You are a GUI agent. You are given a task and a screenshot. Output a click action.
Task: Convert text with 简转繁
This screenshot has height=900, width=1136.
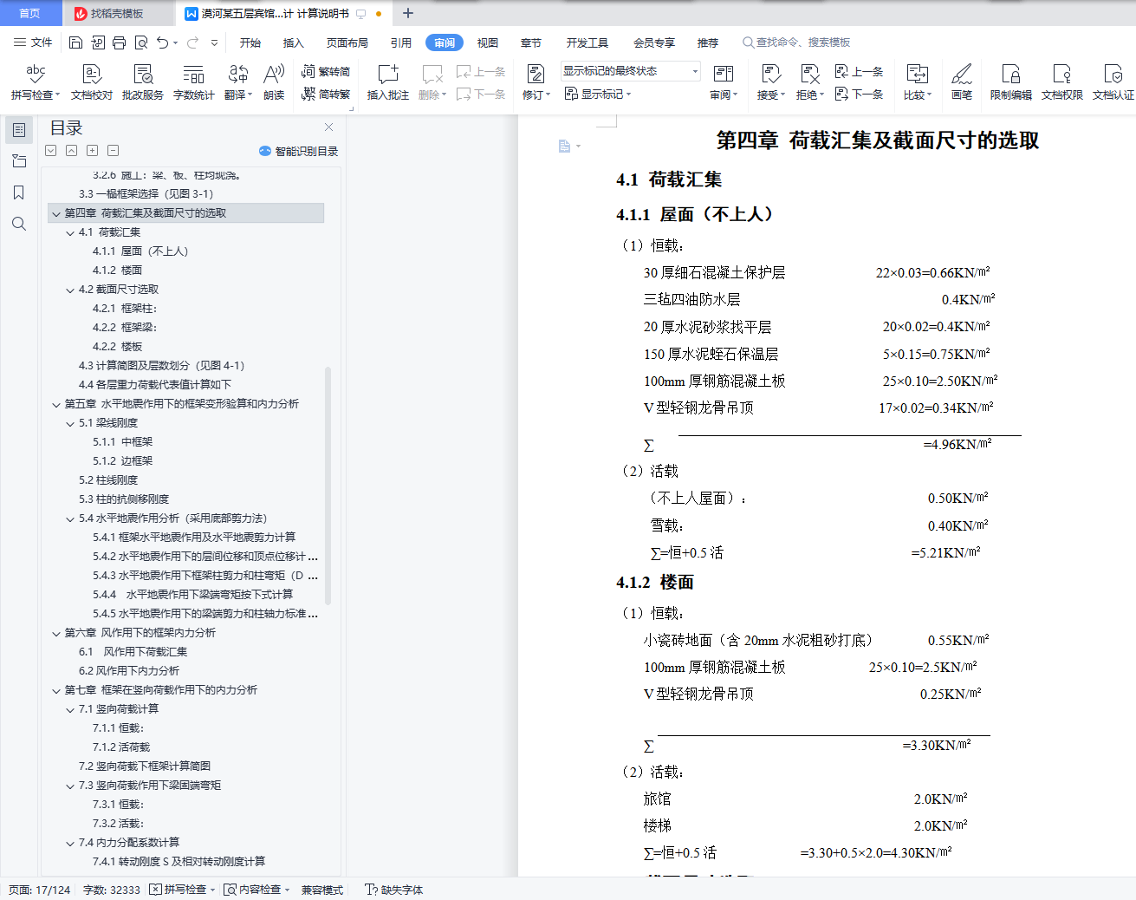[x=326, y=94]
